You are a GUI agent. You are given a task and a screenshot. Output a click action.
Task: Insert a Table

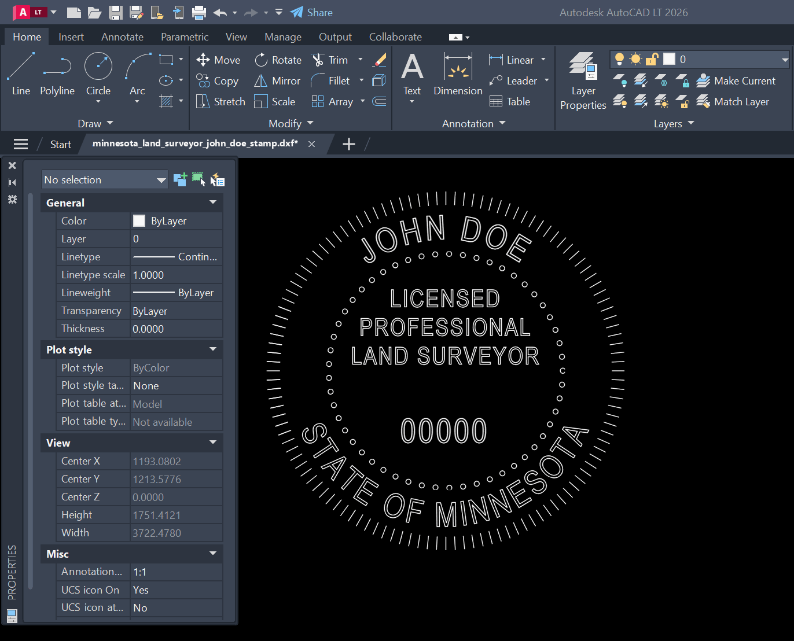510,102
